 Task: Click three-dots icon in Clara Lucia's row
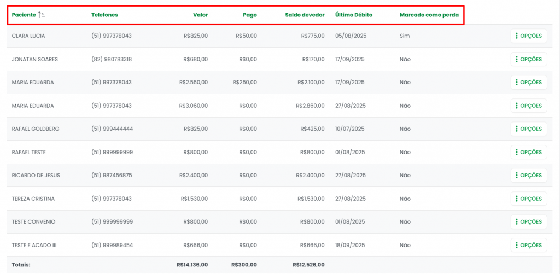click(516, 36)
